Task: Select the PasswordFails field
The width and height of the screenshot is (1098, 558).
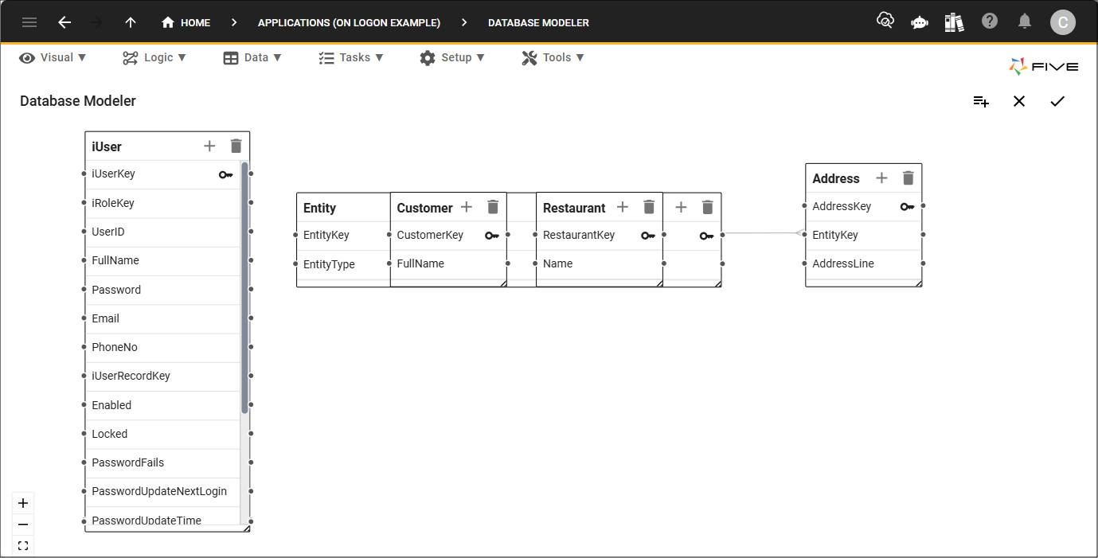Action: pyautogui.click(x=162, y=462)
